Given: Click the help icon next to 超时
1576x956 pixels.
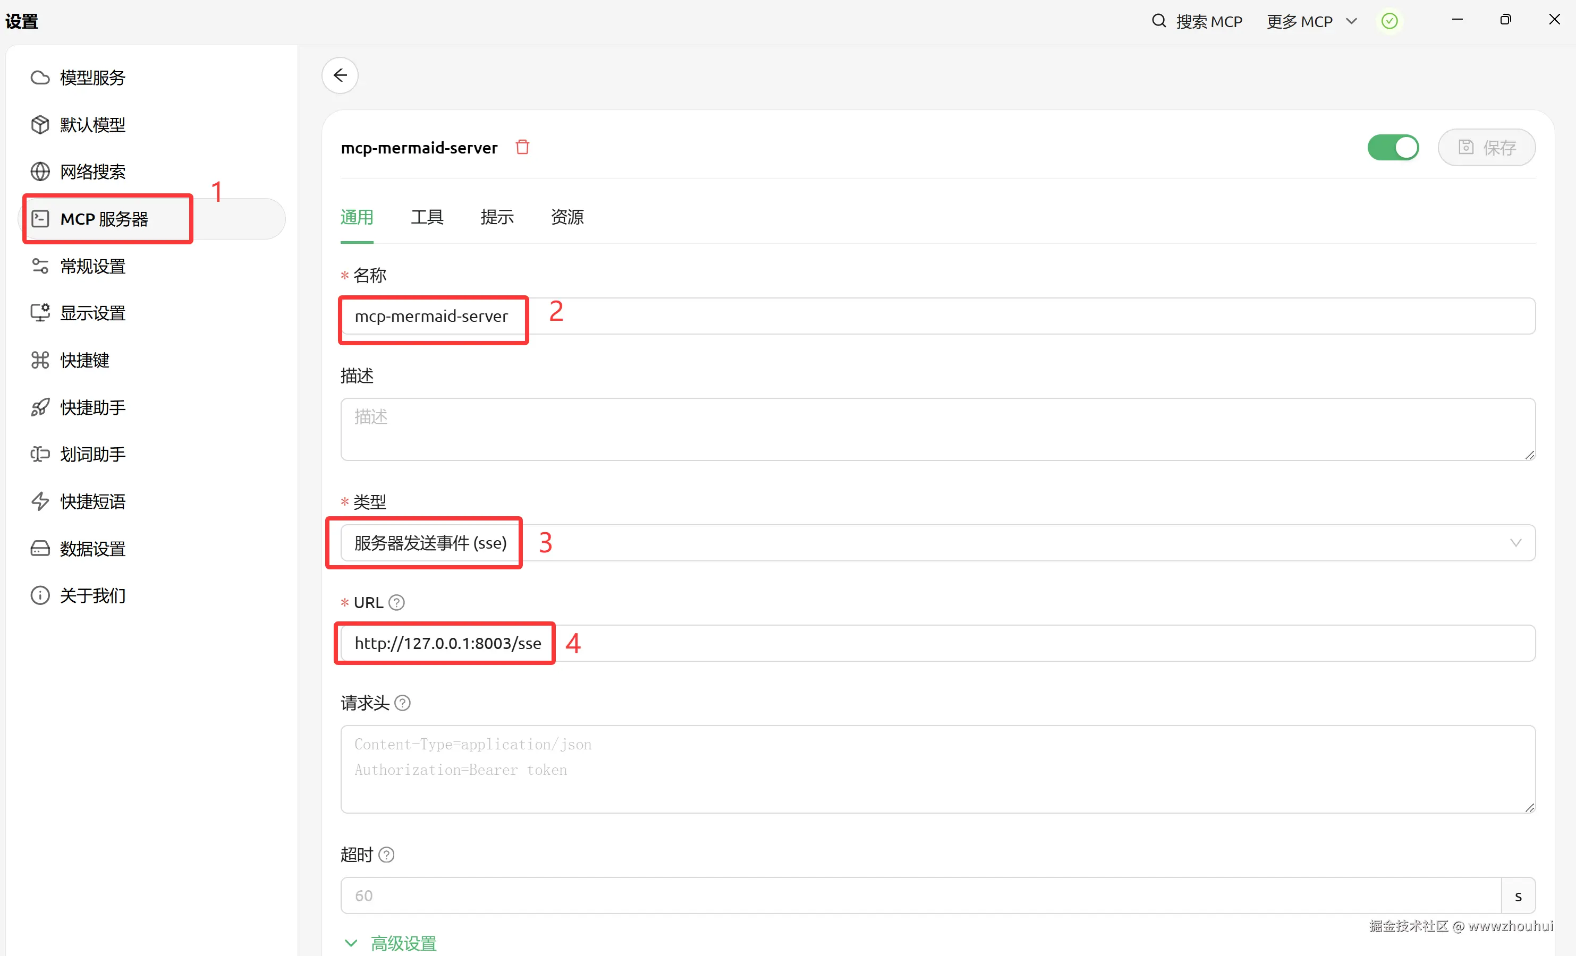Looking at the screenshot, I should (386, 855).
